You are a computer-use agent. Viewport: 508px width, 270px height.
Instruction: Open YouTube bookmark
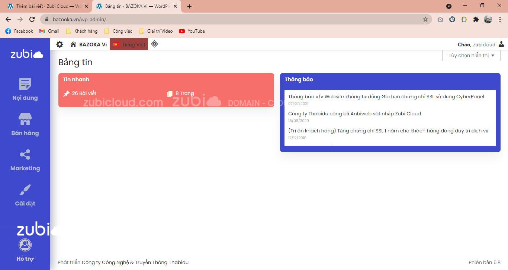(x=192, y=31)
